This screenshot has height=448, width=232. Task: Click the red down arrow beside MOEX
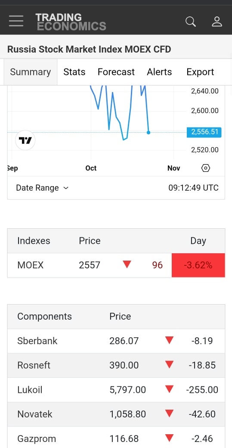click(x=127, y=264)
